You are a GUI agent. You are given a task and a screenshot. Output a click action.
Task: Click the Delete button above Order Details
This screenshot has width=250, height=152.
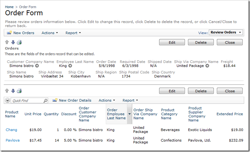pos(201,91)
